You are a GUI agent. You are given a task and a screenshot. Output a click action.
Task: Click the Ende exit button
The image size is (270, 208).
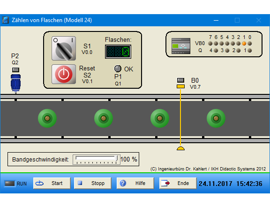178,183
